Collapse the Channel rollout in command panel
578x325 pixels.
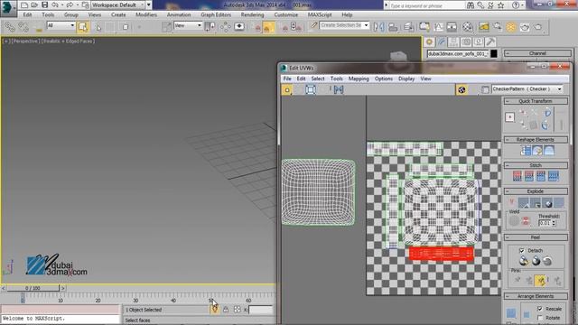(x=538, y=53)
